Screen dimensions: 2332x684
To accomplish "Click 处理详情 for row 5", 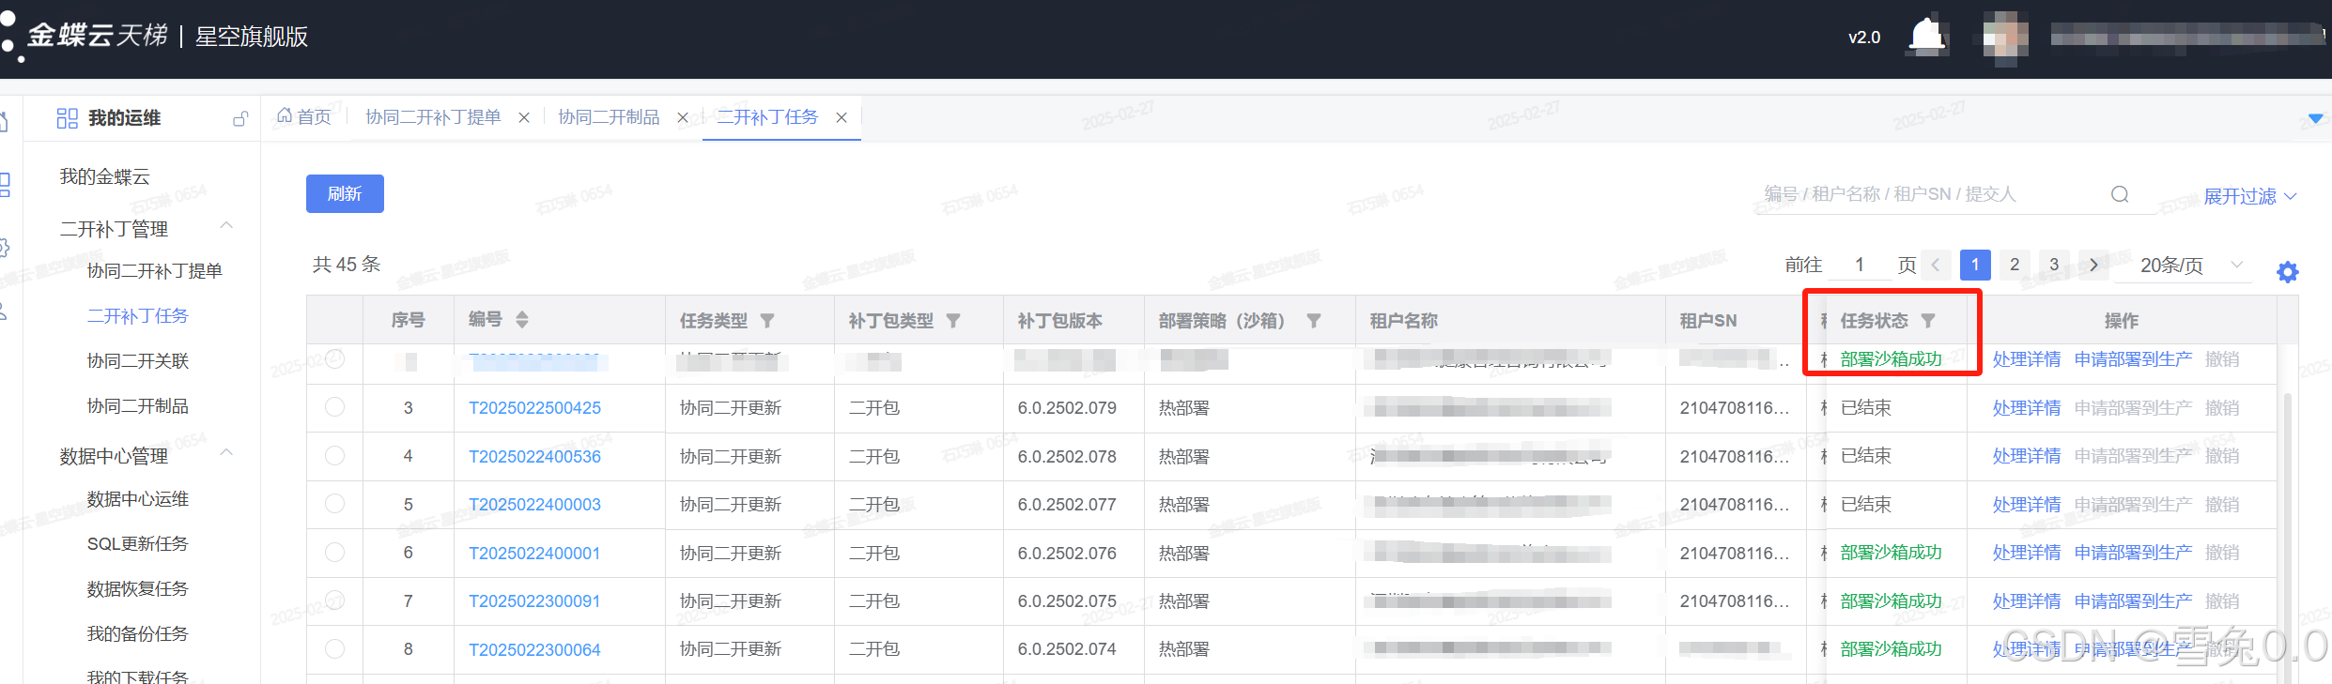I will [2027, 505].
